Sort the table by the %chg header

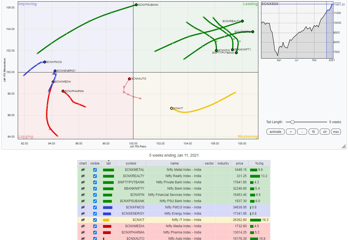tap(259, 163)
